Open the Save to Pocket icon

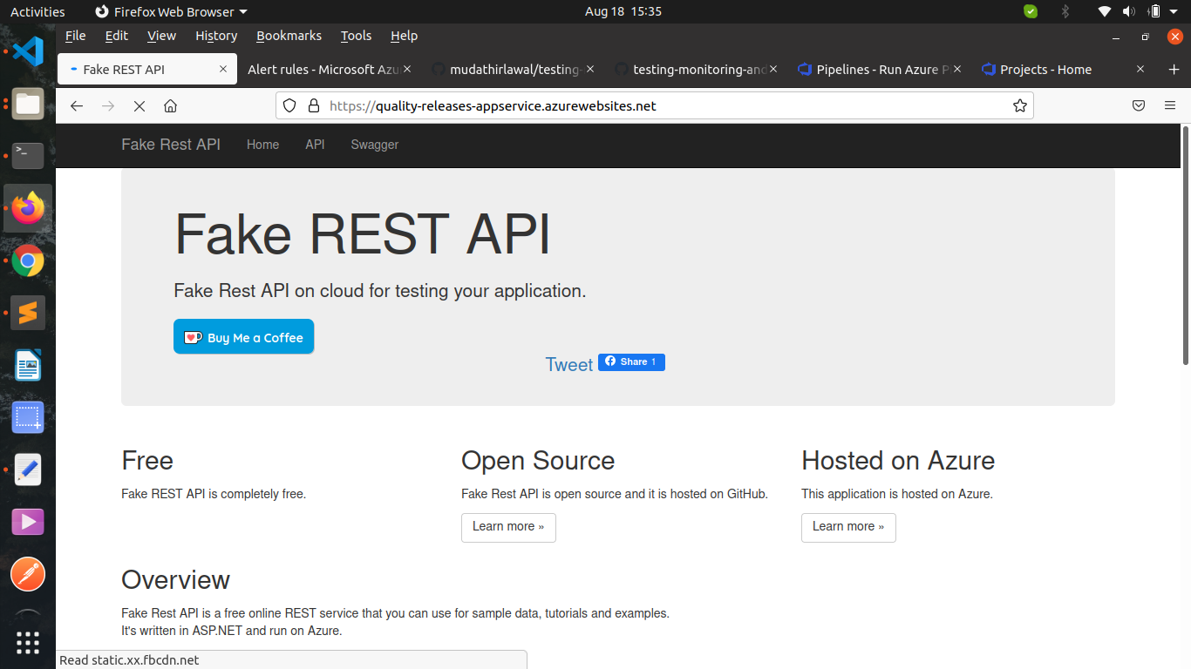1138,106
